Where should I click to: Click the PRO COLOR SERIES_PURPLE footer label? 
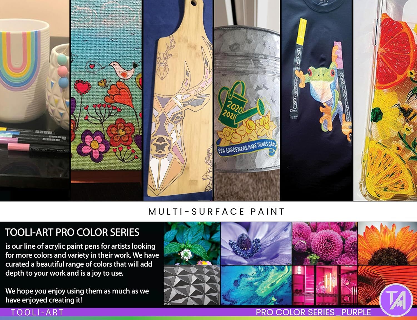point(313,312)
